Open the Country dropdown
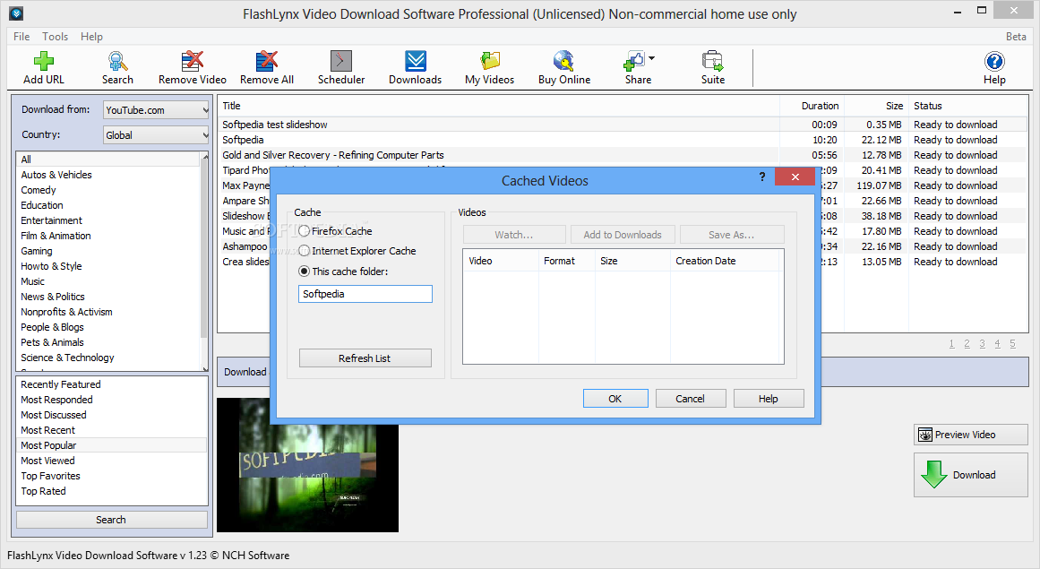 (156, 135)
